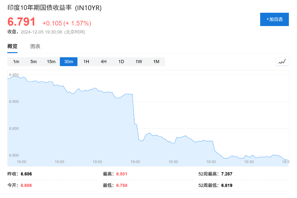Click the 6.791 current yield value

[x=21, y=22]
